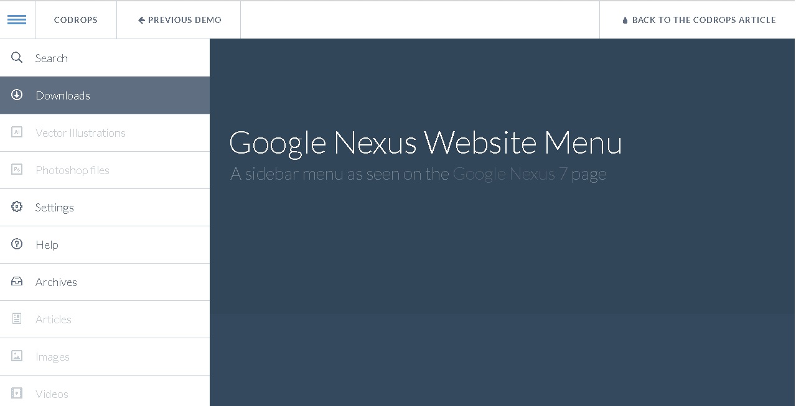Click the Photoshop files Ps icon
This screenshot has height=406, width=796.
(x=17, y=170)
